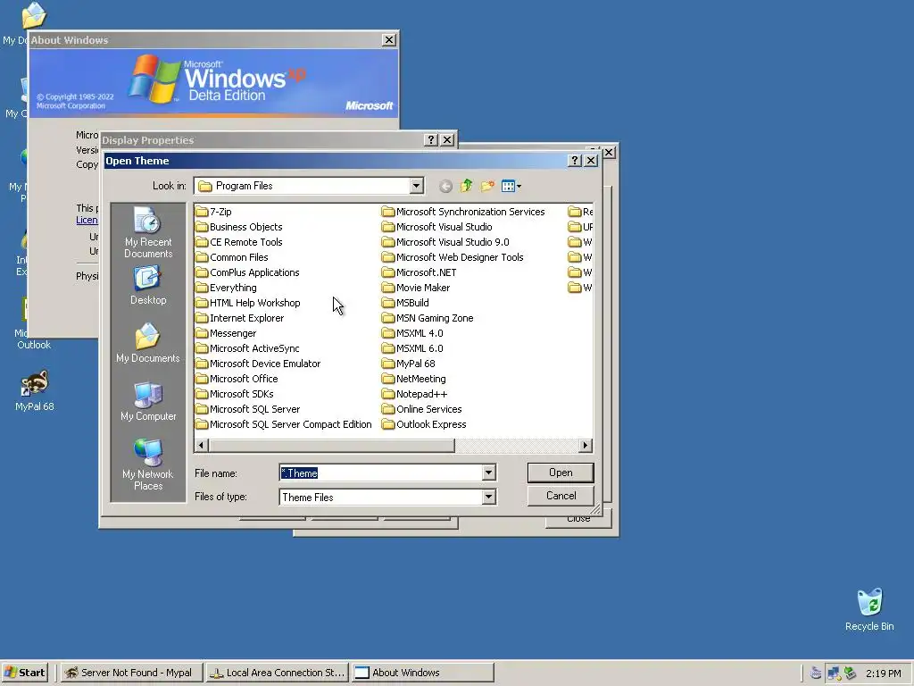Screen dimensions: 914x686
Task: Go up one folder level
Action: [466, 186]
